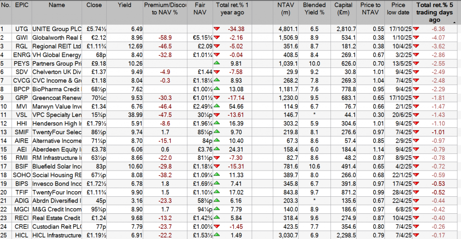Click the Total ret.% 5 trading days ago header

[x=435, y=12]
